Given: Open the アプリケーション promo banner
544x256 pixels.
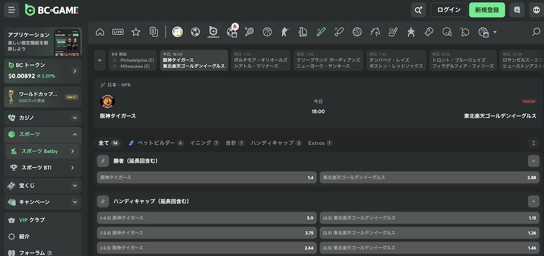Looking at the screenshot, I should point(43,42).
